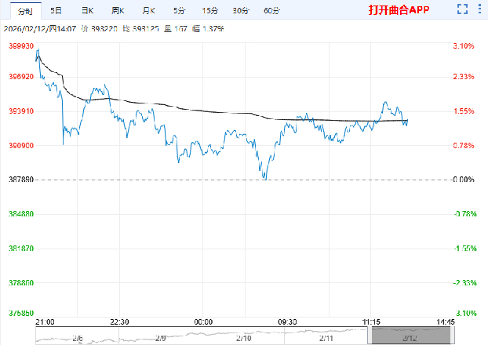The height and width of the screenshot is (345, 488).
Task: Open the 打开曲合APP link
Action: pyautogui.click(x=399, y=10)
